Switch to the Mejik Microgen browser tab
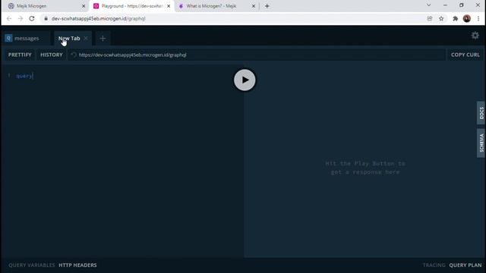The height and width of the screenshot is (273, 486). coord(46,6)
